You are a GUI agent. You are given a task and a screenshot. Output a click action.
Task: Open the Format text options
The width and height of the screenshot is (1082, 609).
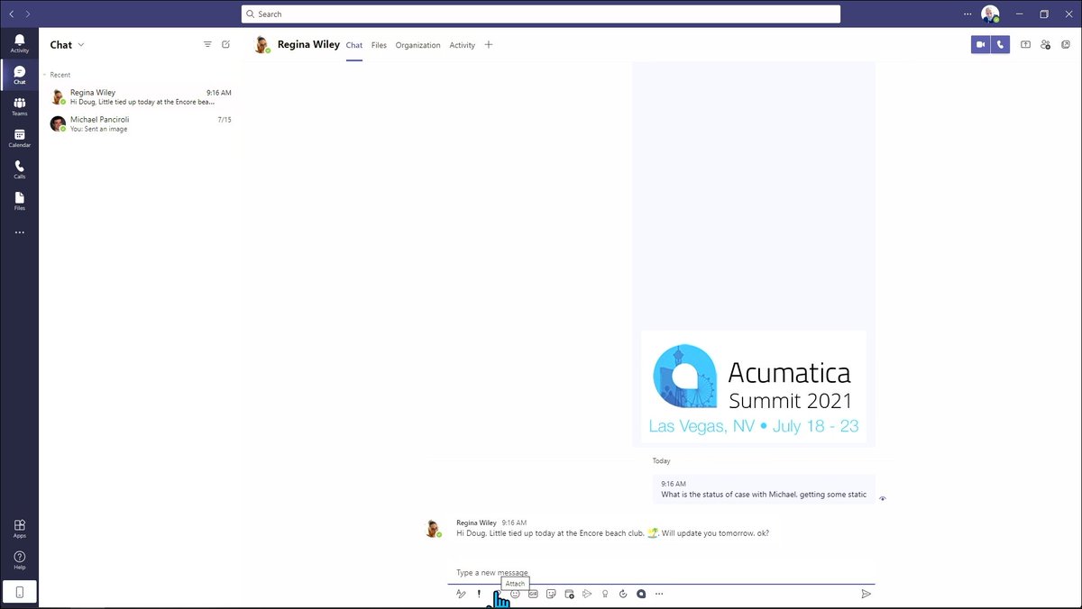point(461,594)
